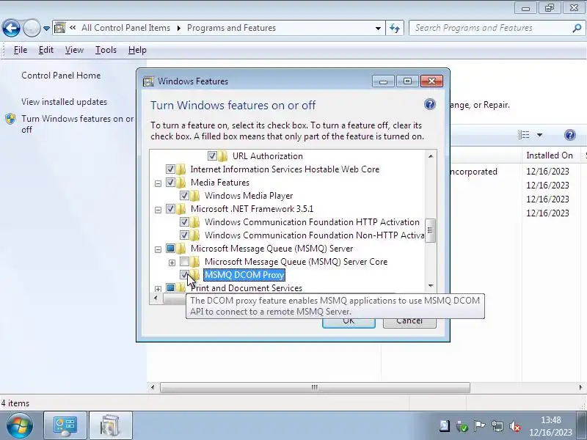
Task: Click the Windows Features title bar icon
Action: [148, 81]
